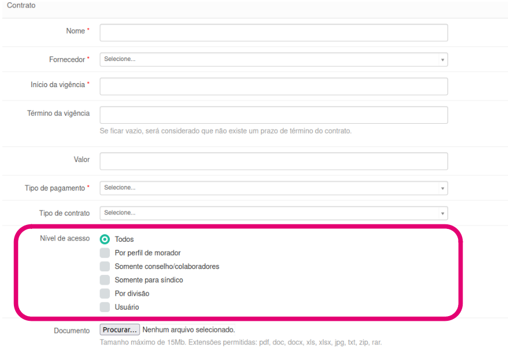Click the Valor input field
The height and width of the screenshot is (351, 508).
point(274,161)
